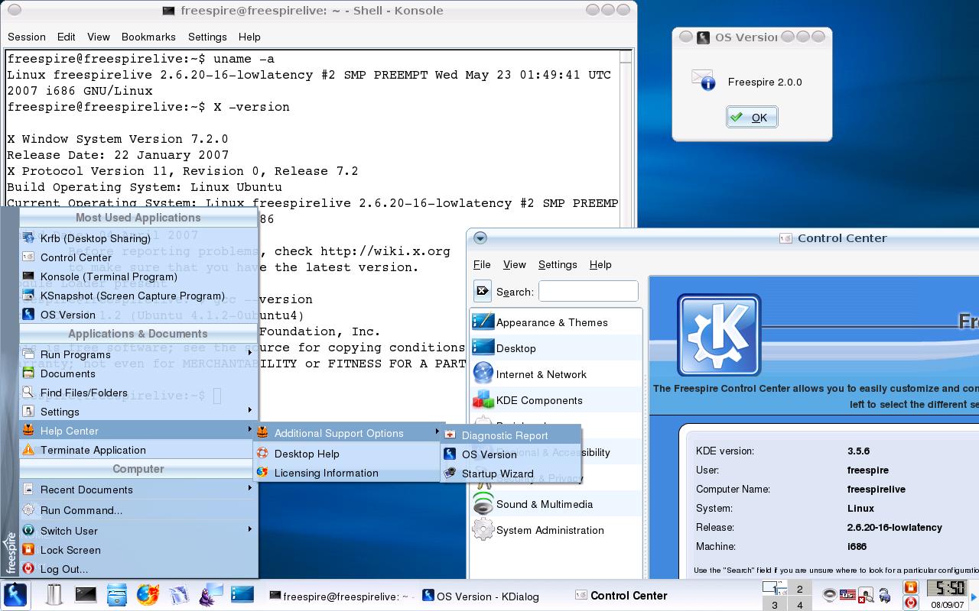Click the Computer Name value freespirelive

[877, 489]
